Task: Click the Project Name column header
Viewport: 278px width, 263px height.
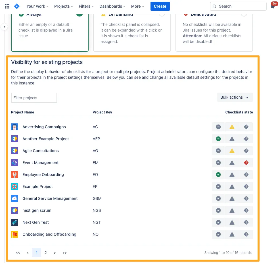Action: pos(22,112)
